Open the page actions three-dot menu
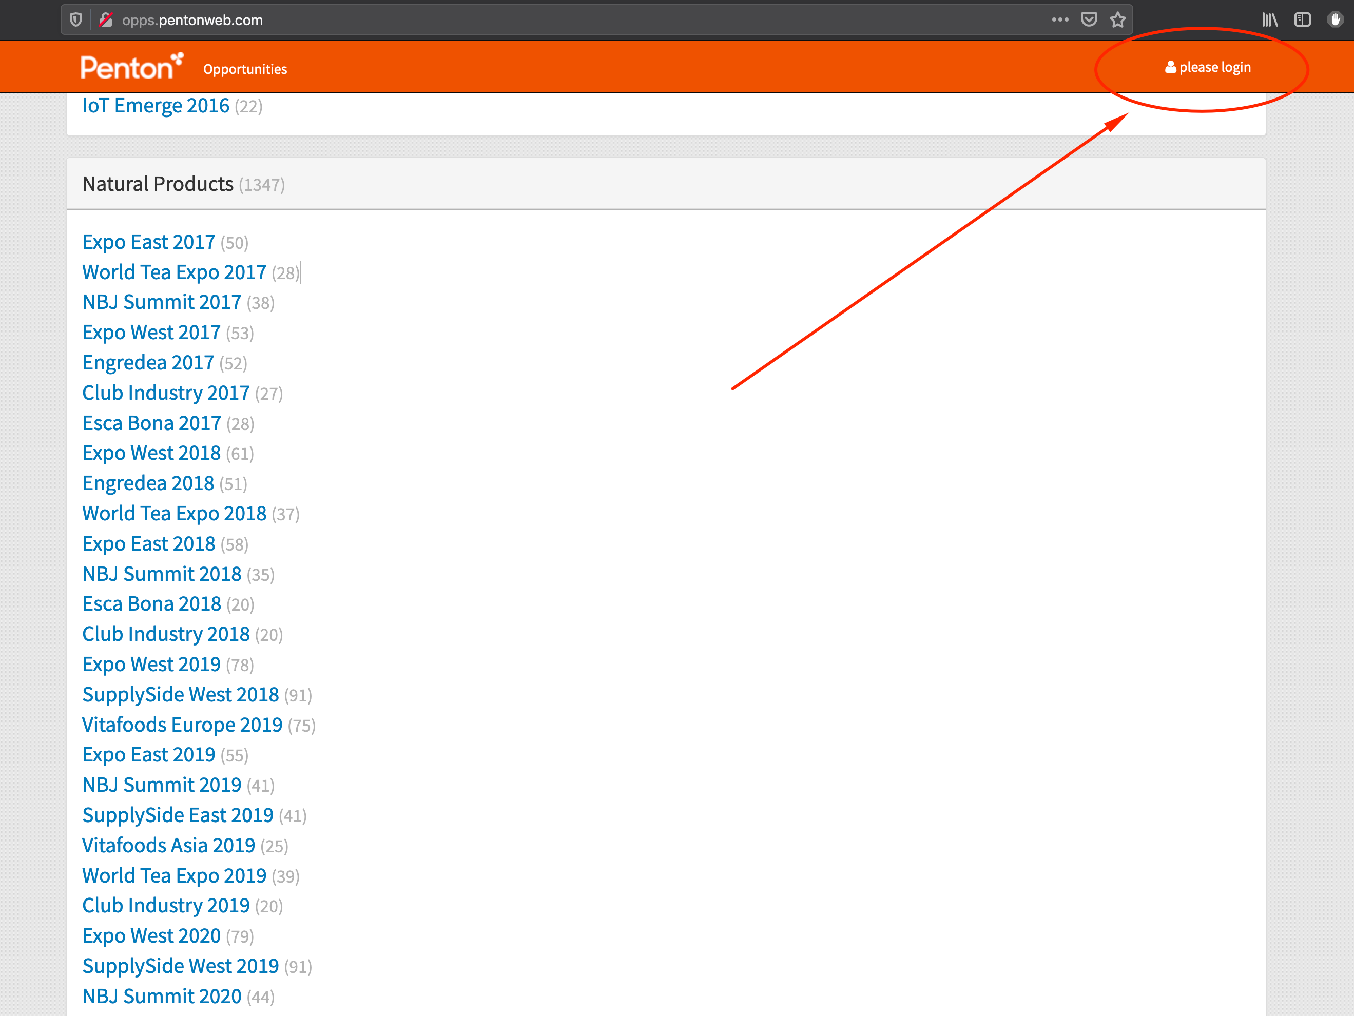This screenshot has width=1354, height=1016. (1059, 19)
